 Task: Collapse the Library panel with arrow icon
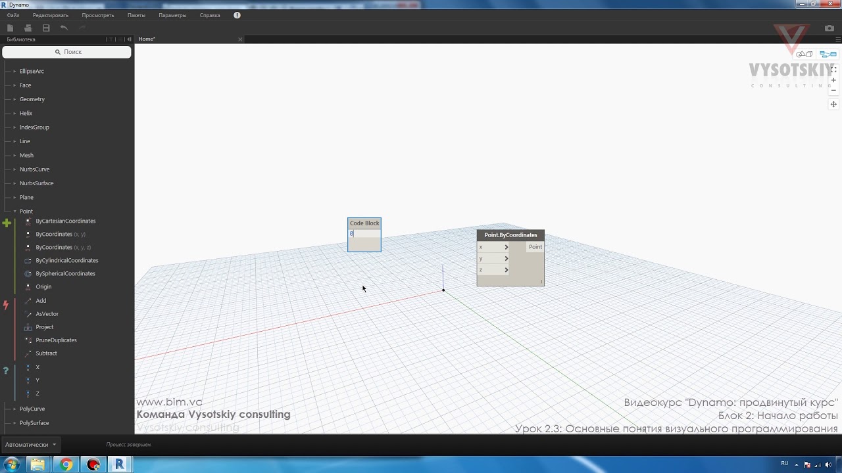point(129,39)
